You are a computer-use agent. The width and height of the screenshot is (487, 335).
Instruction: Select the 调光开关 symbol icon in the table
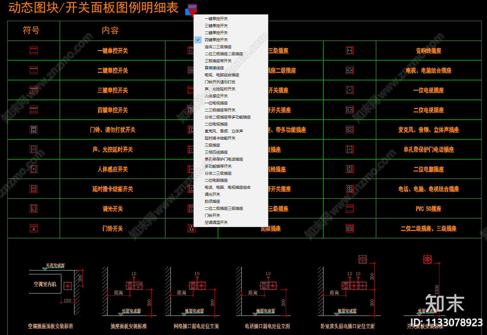pyautogui.click(x=34, y=209)
